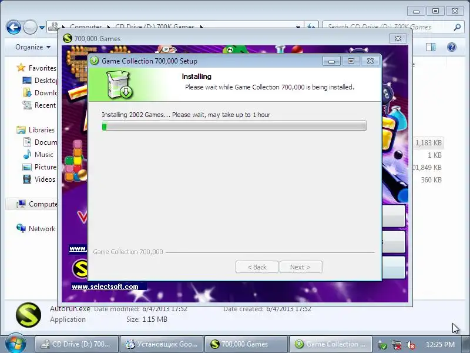Image resolution: width=470 pixels, height=353 pixels.
Task: Click the address bar path field
Action: pyautogui.click(x=175, y=26)
